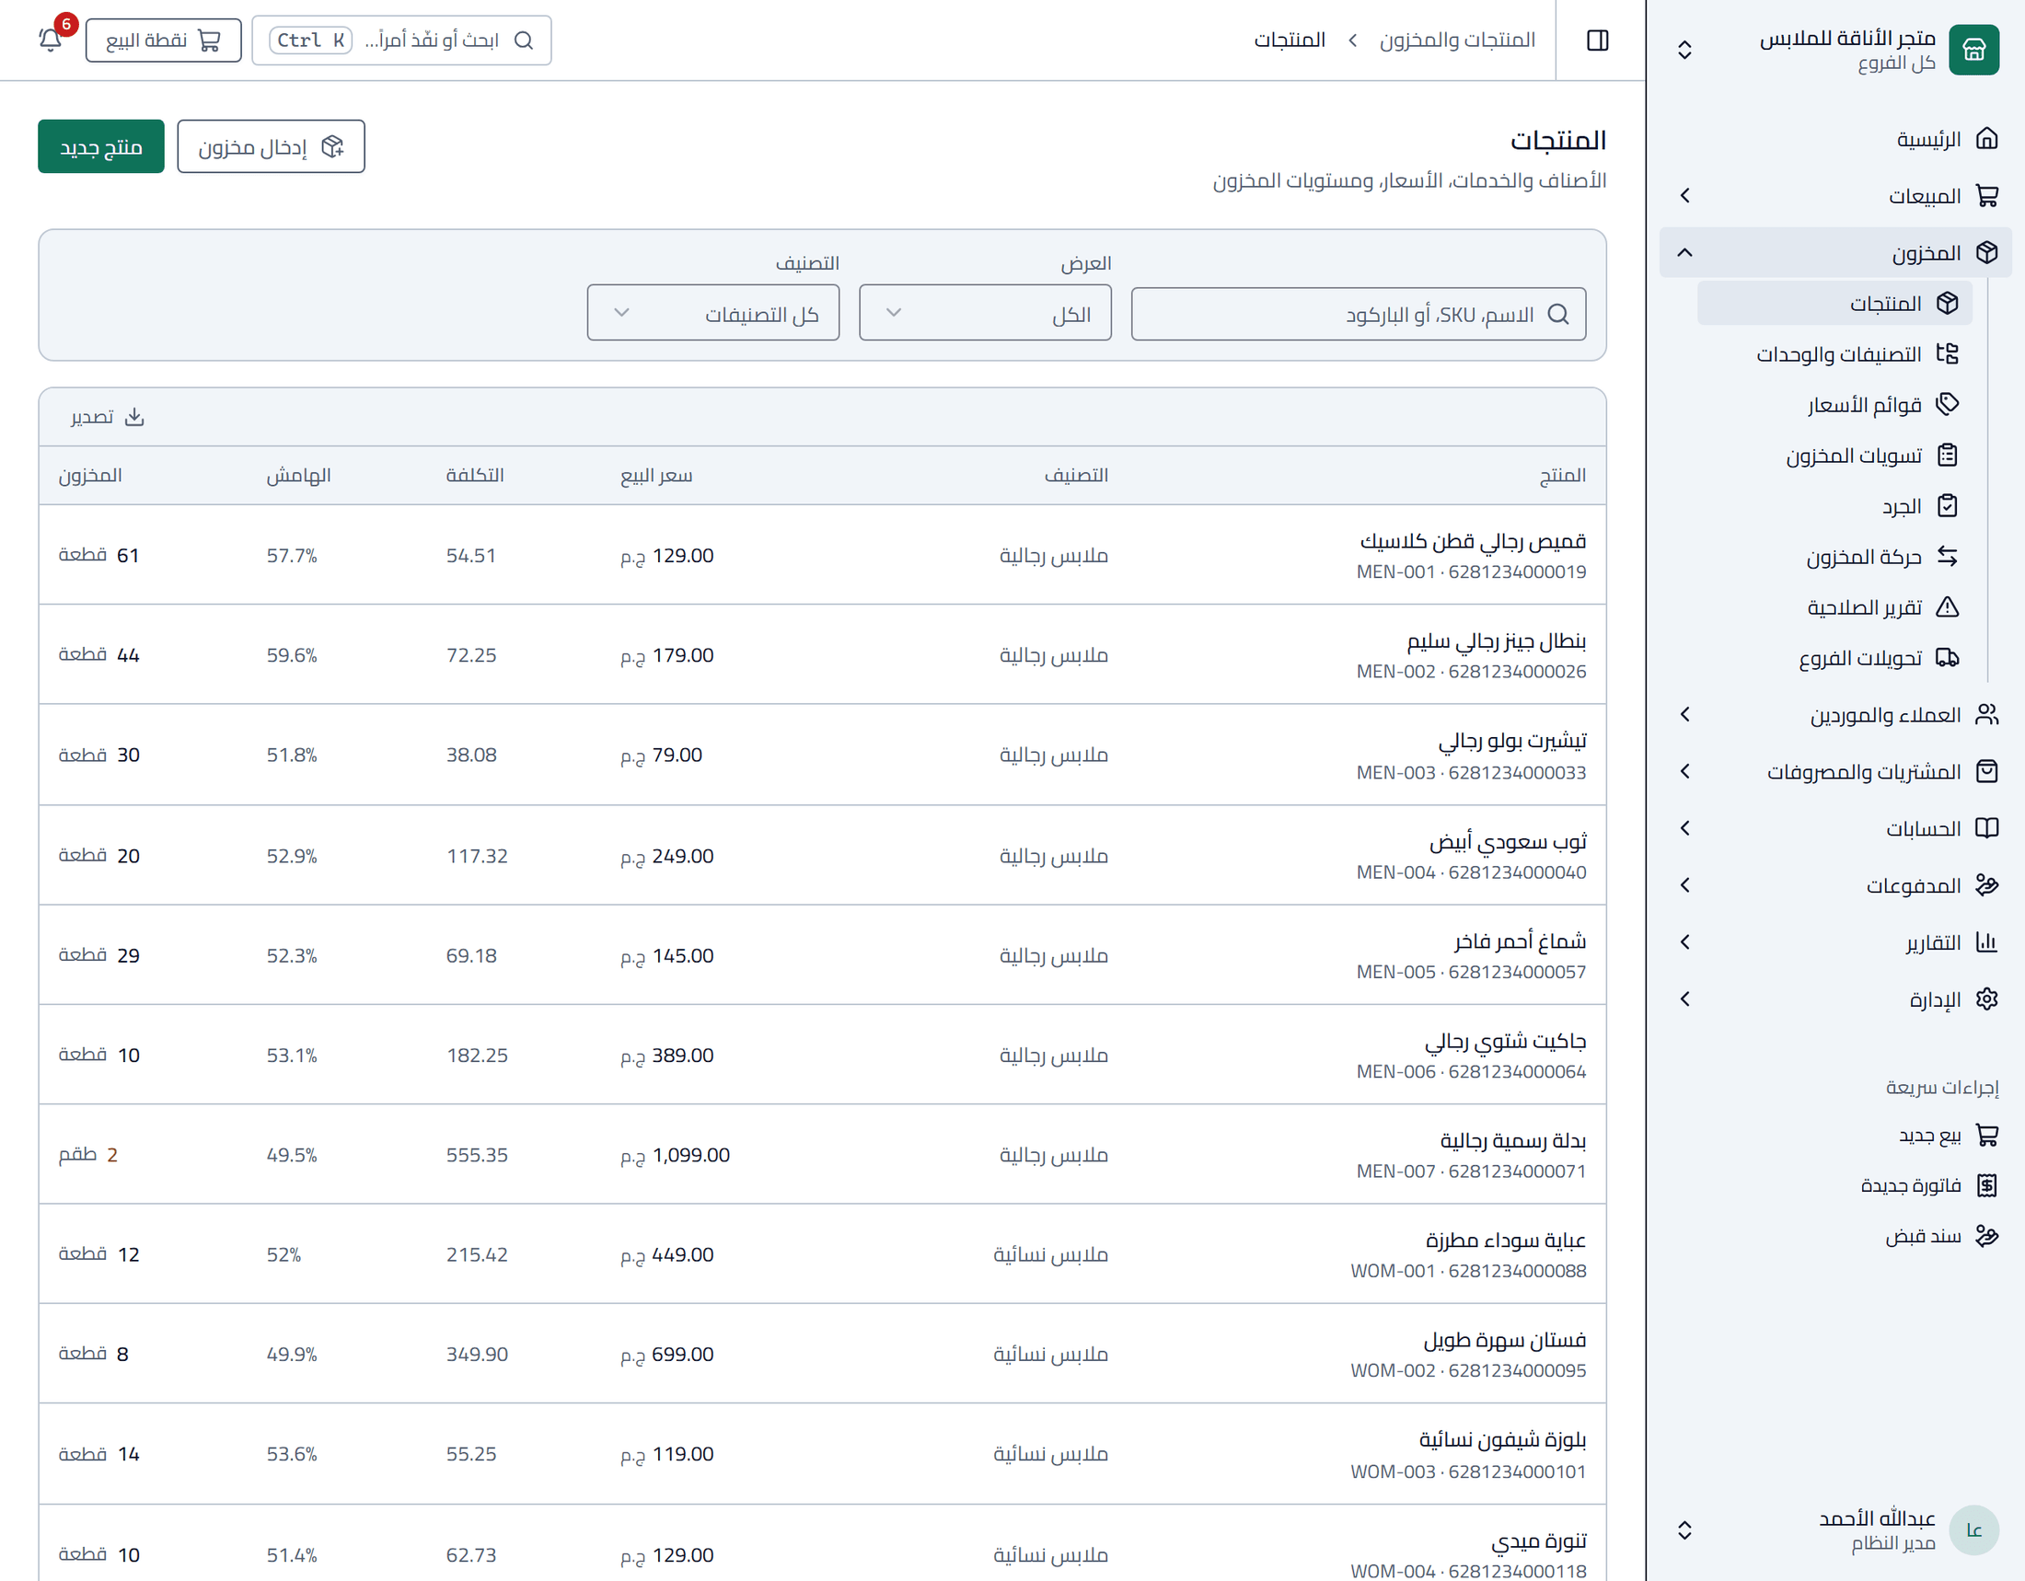Open حركة المخزون stock movement
Image resolution: width=2025 pixels, height=1581 pixels.
point(1834,556)
